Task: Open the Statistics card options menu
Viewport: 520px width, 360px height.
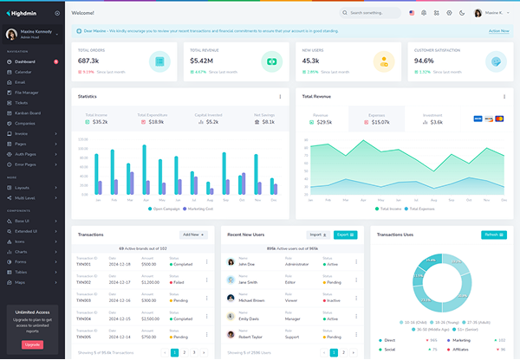Action: [x=280, y=97]
